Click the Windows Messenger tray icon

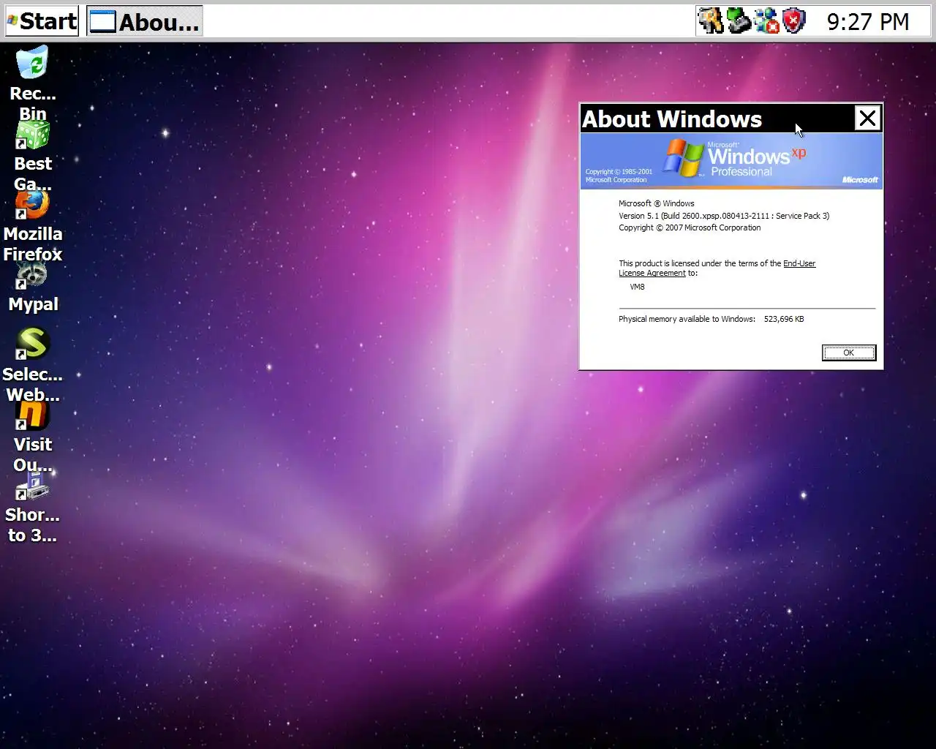point(766,21)
